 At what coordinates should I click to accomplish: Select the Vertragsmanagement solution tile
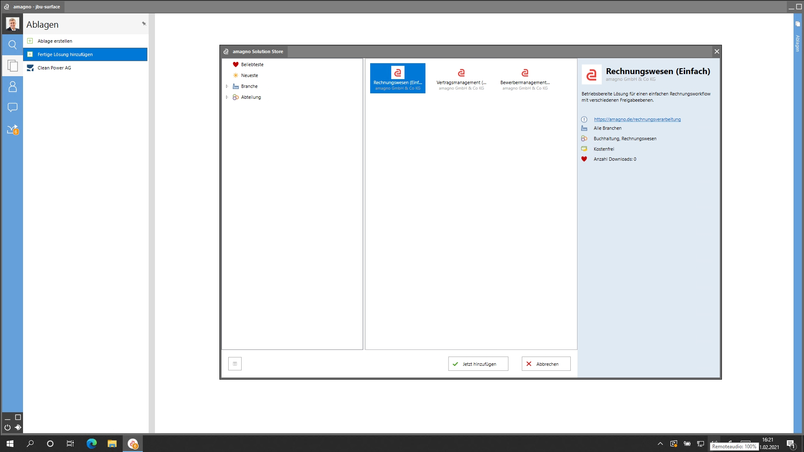pyautogui.click(x=461, y=78)
